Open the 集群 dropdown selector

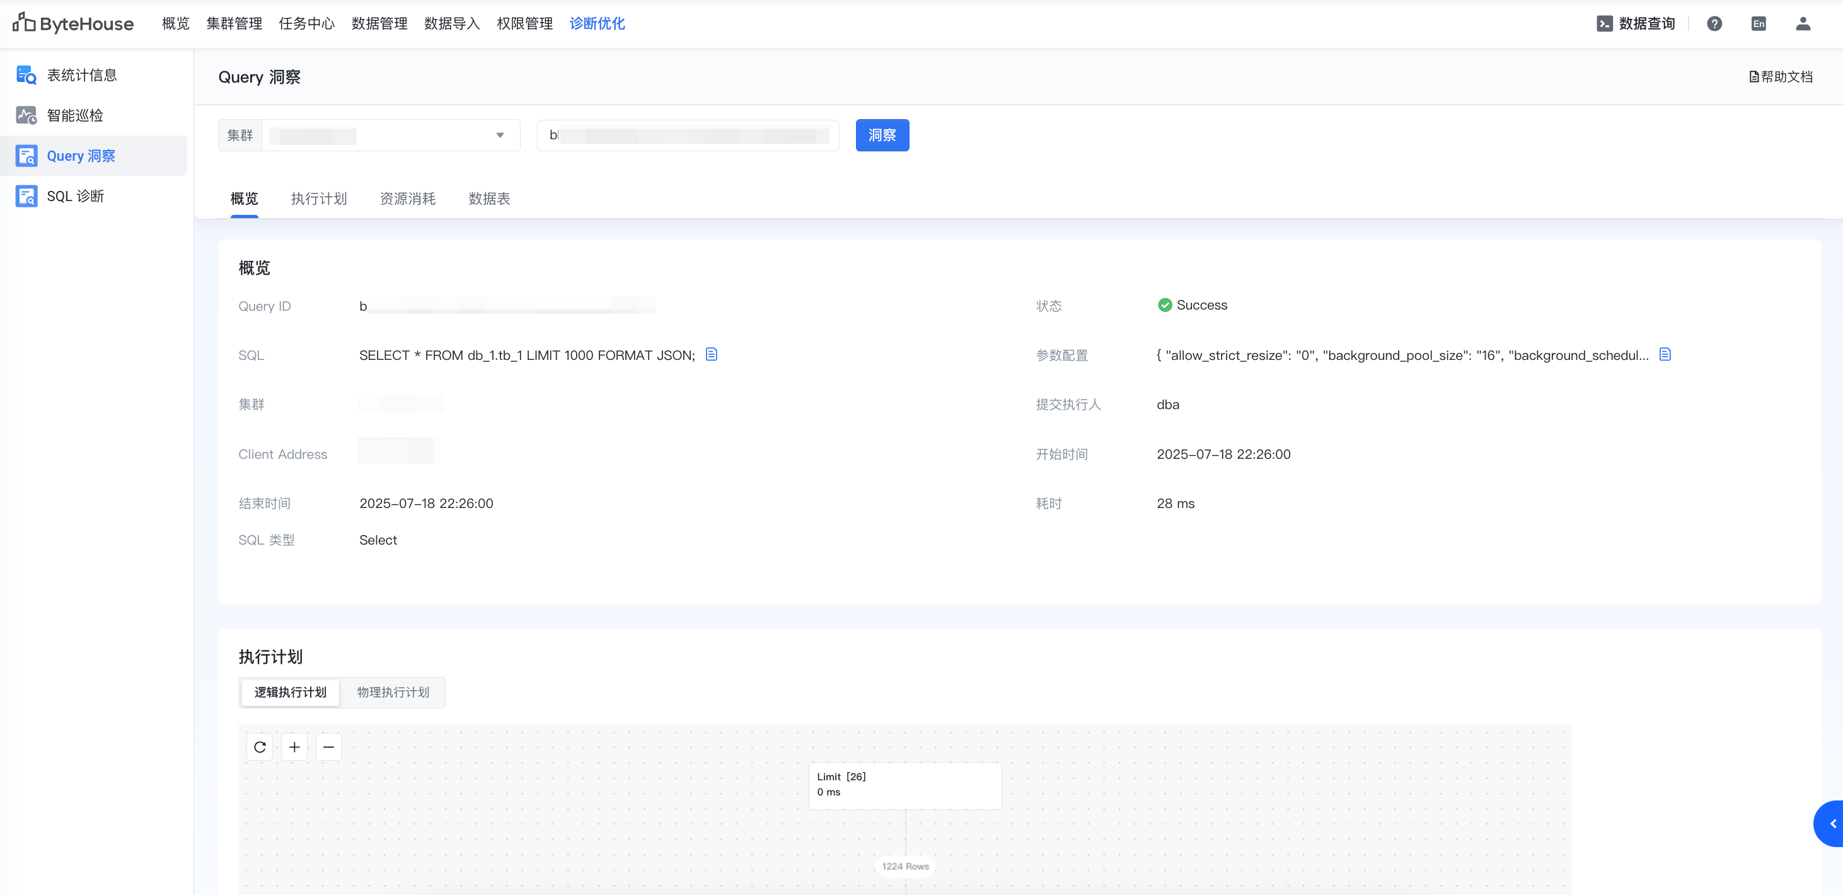click(390, 136)
